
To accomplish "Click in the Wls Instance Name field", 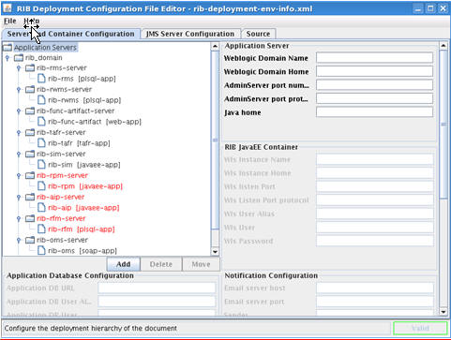I will (374, 159).
